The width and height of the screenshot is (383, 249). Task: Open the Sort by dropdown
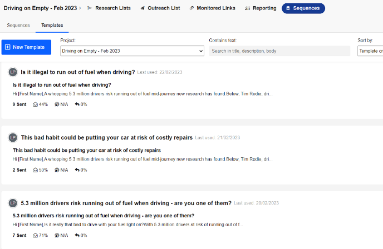pyautogui.click(x=370, y=51)
